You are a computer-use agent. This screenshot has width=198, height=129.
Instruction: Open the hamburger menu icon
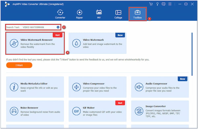pos(170,4)
